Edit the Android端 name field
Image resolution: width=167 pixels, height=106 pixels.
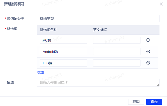pyautogui.click(x=63, y=51)
